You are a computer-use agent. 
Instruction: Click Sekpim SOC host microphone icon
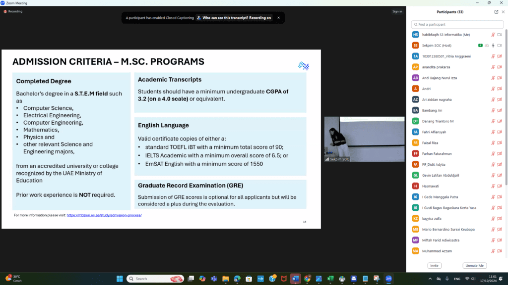tap(493, 46)
